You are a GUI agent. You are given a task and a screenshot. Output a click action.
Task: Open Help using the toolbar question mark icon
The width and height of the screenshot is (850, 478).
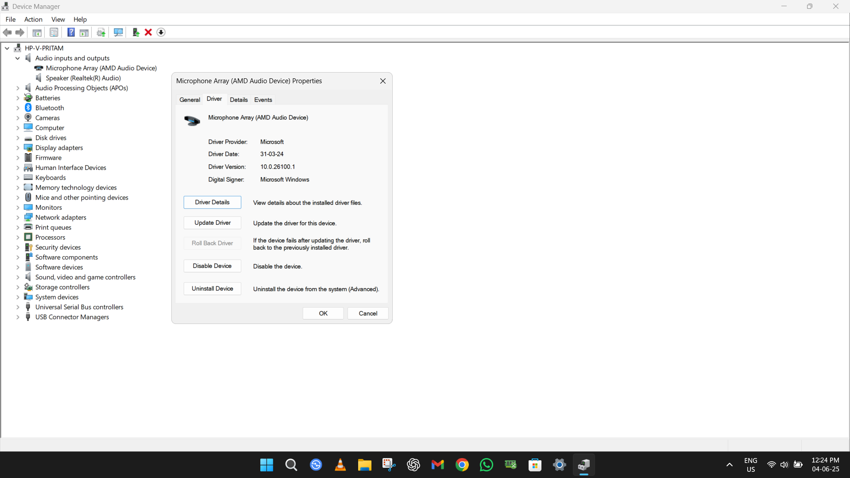point(71,32)
